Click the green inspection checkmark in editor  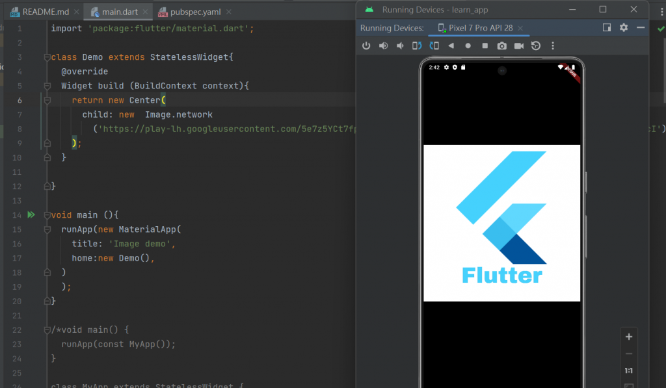click(x=661, y=29)
